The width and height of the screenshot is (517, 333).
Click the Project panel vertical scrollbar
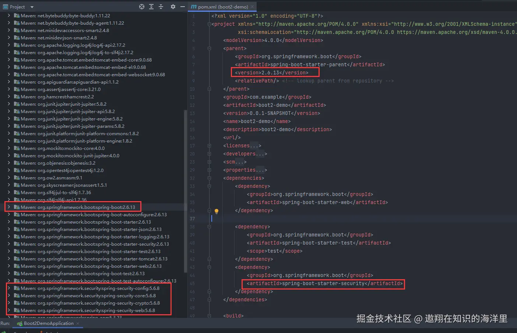pos(185,192)
